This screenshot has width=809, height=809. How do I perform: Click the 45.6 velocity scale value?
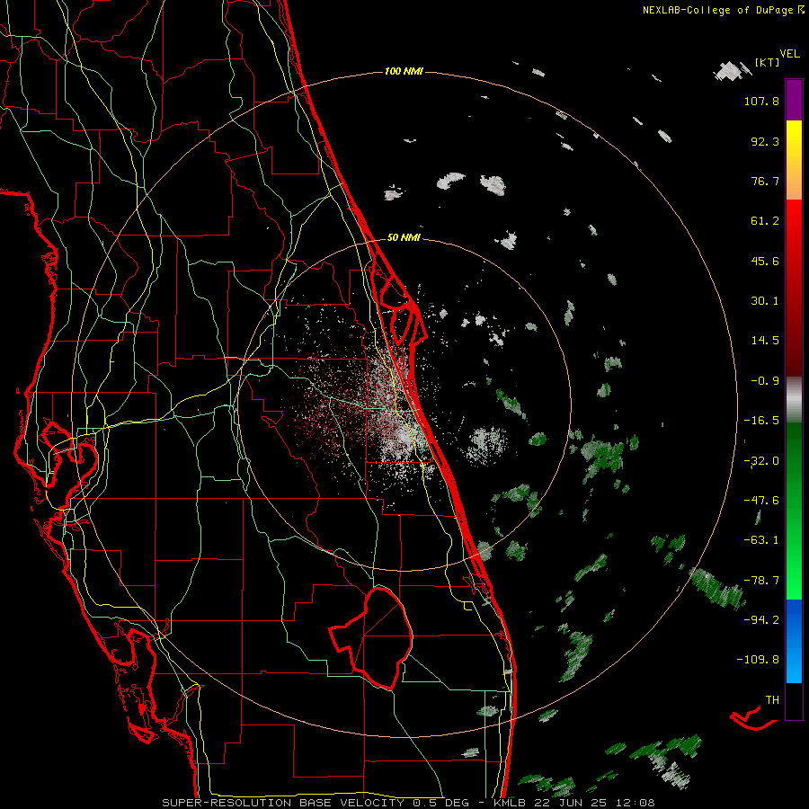click(x=765, y=261)
